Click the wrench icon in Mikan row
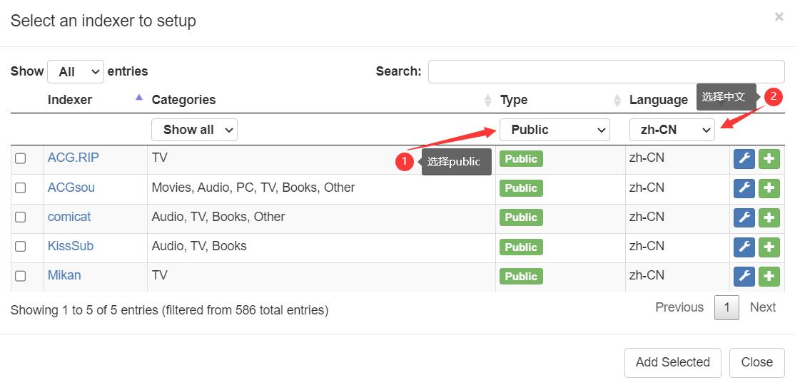 [x=744, y=276]
